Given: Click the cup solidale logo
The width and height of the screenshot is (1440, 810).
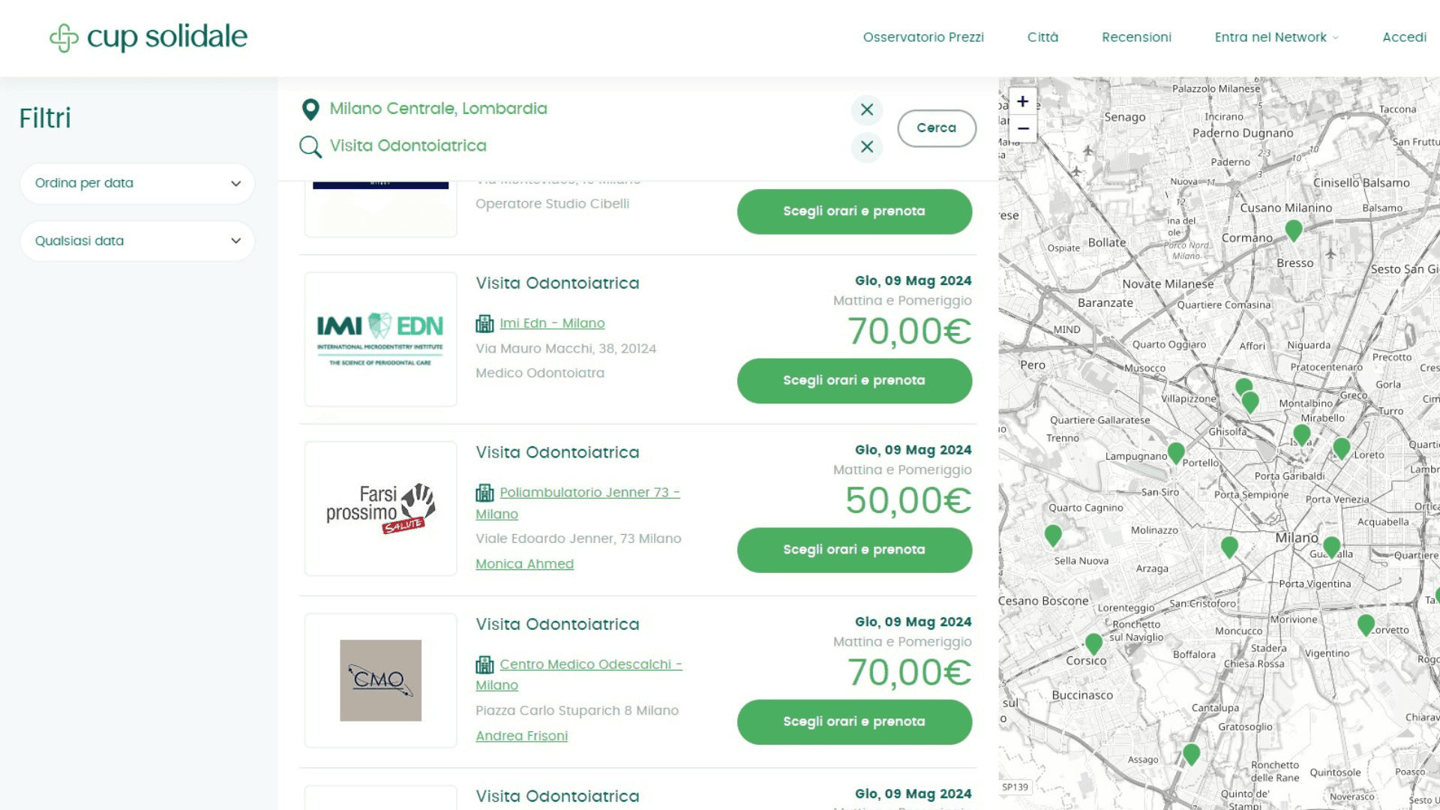Looking at the screenshot, I should coord(148,37).
